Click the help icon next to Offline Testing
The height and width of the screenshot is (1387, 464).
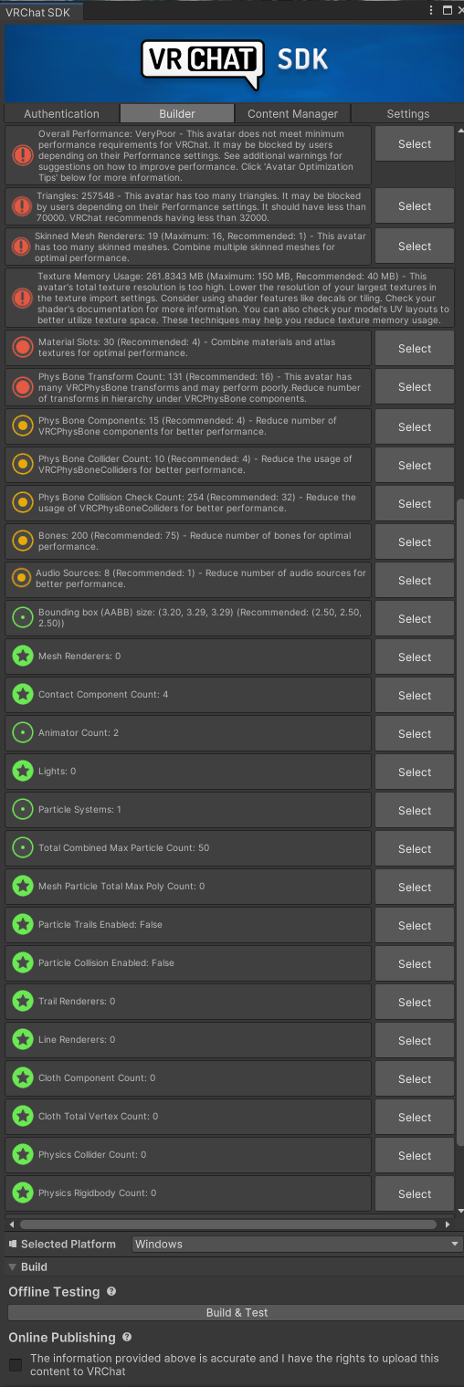point(111,1291)
